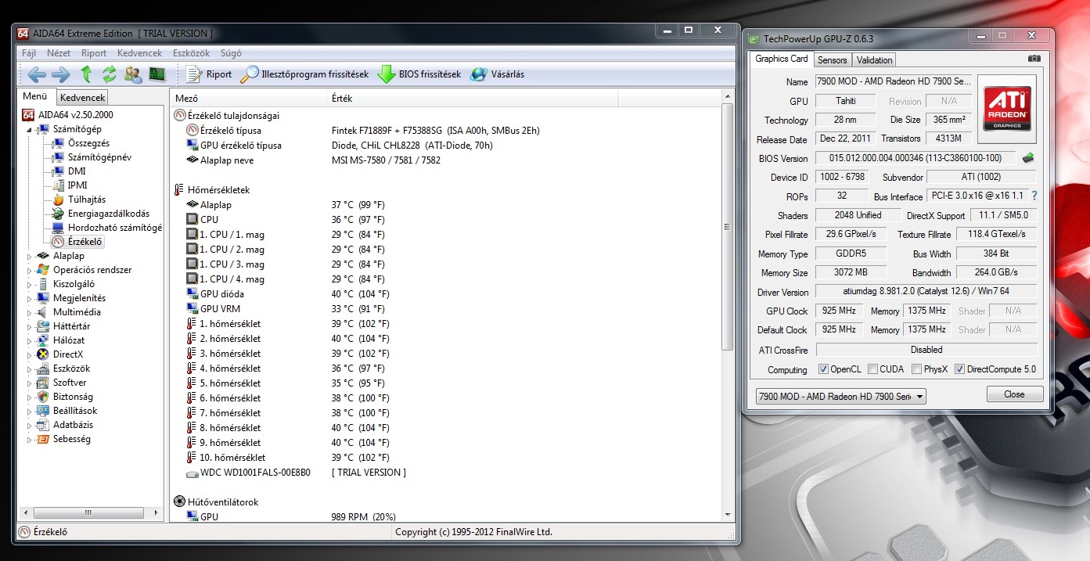Toggle the OpenCL checkbox
This screenshot has width=1090, height=561.
click(x=823, y=369)
